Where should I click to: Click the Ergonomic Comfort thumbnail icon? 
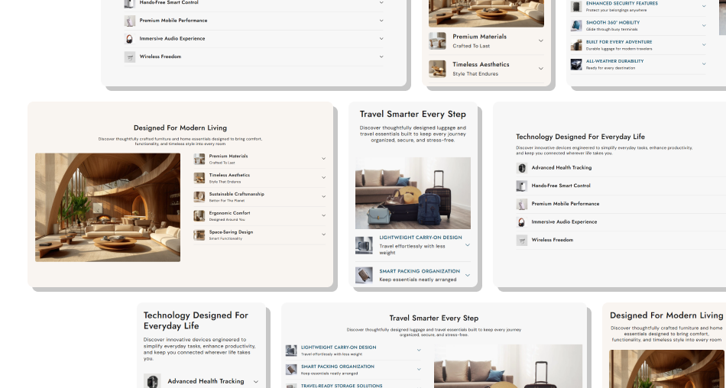pyautogui.click(x=199, y=216)
